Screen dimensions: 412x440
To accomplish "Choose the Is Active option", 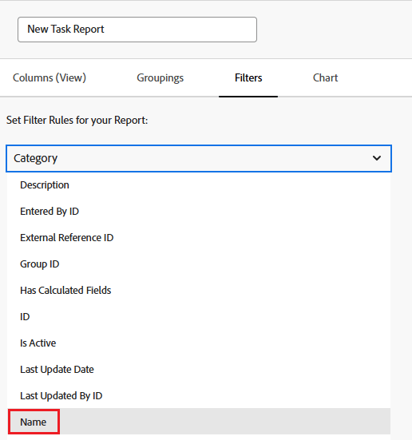I will [199, 343].
